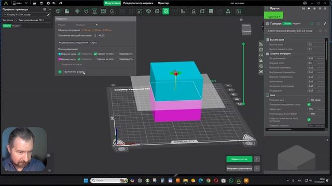Click the rightmost icon in Процесс header row

pos(325,24)
